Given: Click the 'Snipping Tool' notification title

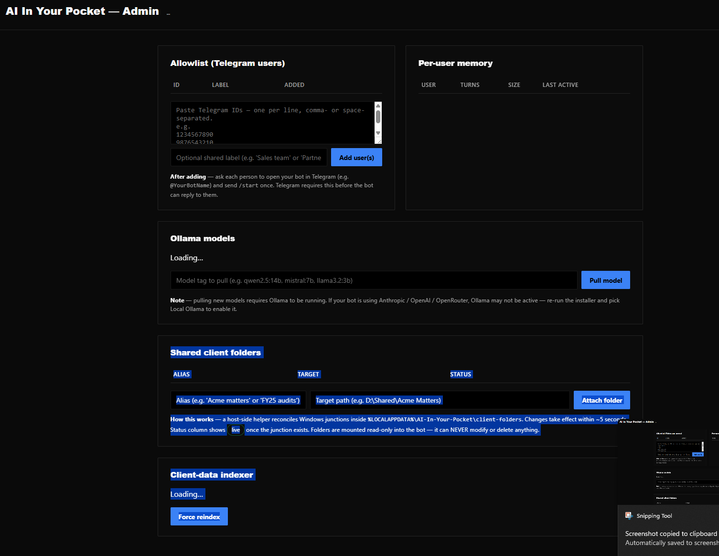Looking at the screenshot, I should click(x=654, y=516).
